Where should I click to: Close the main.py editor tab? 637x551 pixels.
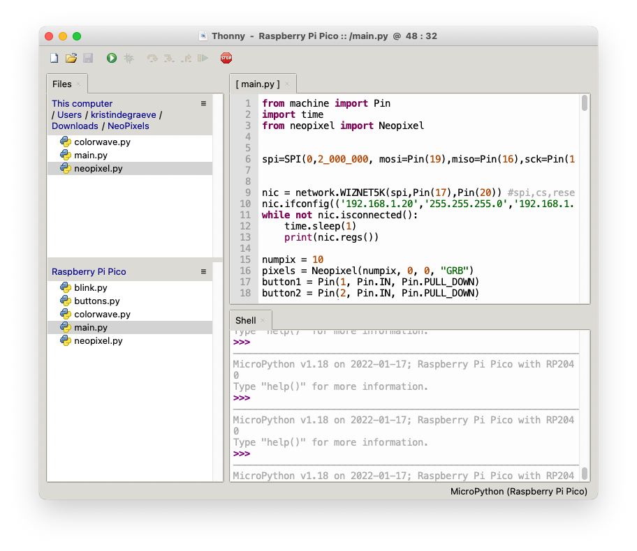(287, 84)
